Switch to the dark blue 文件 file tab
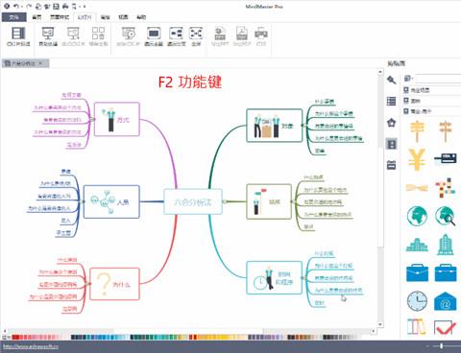This screenshot has width=461, height=353. [13, 17]
